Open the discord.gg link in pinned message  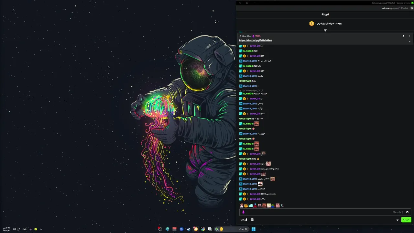pos(256,40)
